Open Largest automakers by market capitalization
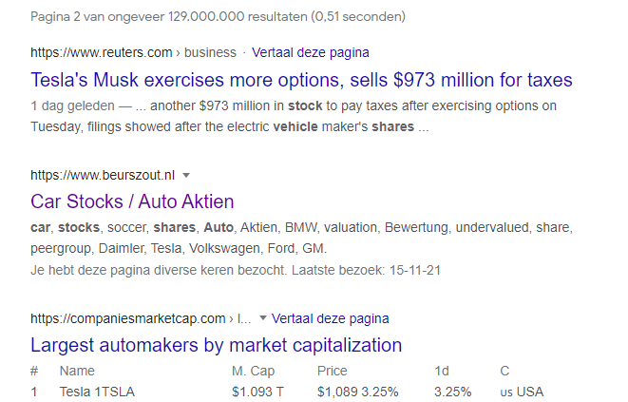The height and width of the screenshot is (402, 628). click(x=217, y=345)
